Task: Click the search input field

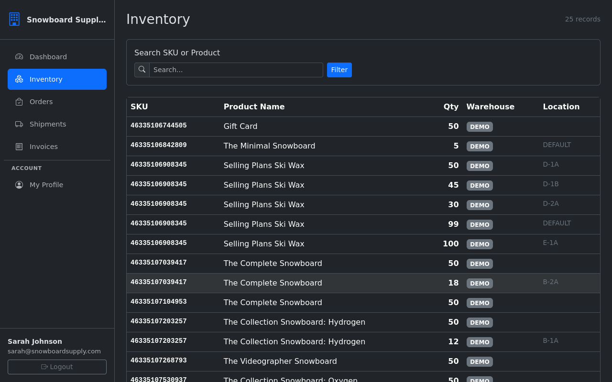Action: [x=236, y=70]
